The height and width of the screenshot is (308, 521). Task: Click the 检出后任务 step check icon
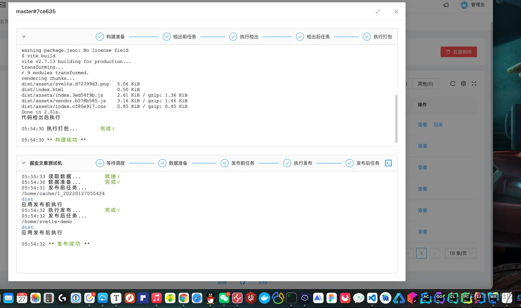(x=300, y=37)
